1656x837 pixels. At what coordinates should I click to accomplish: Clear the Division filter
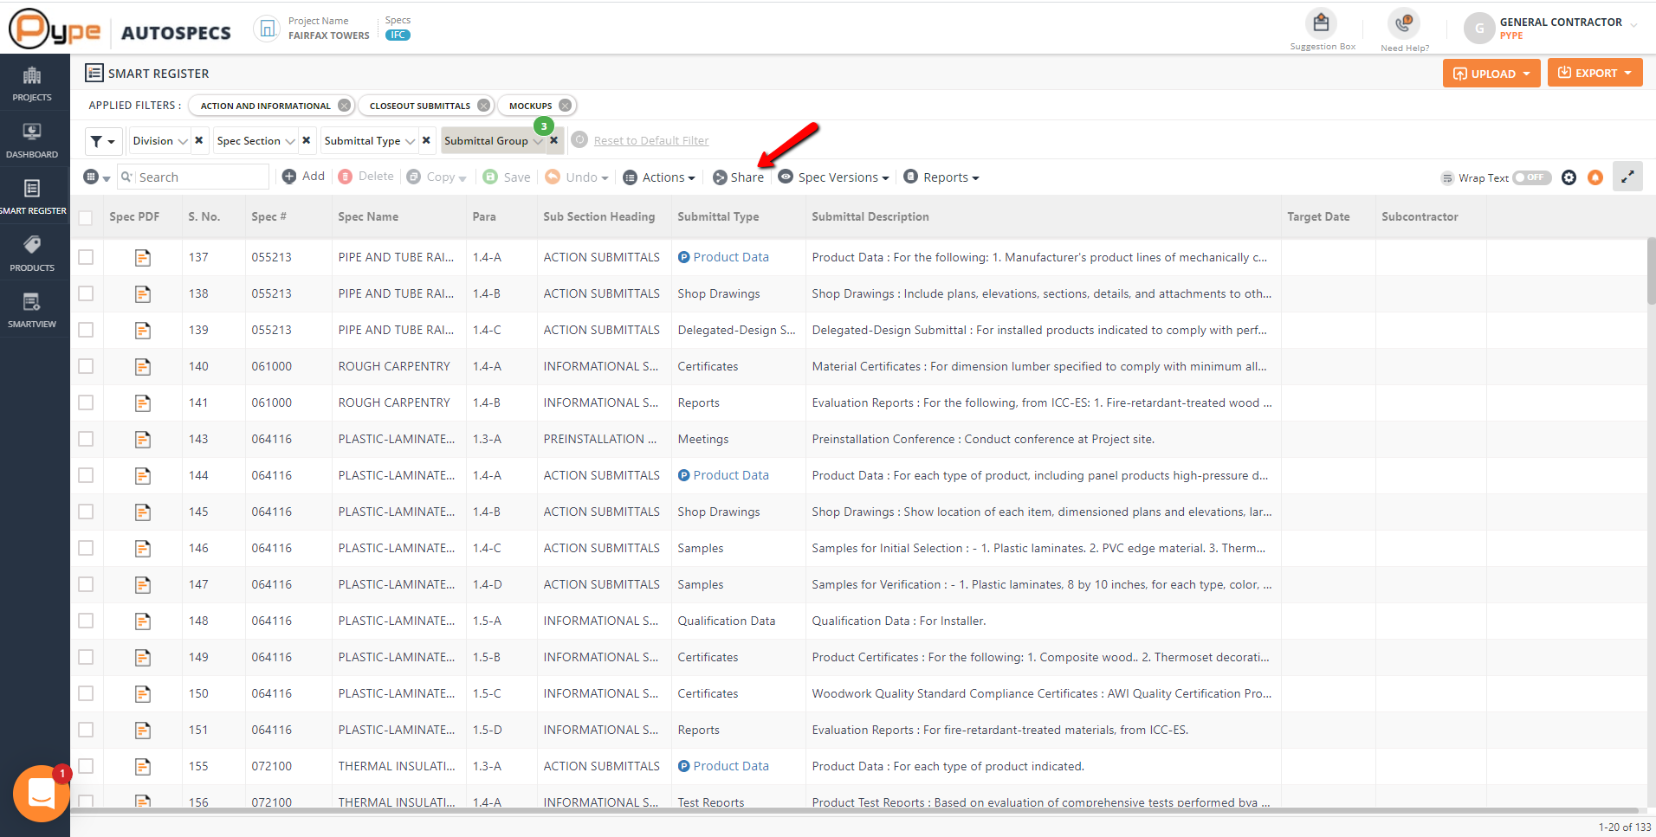[199, 140]
